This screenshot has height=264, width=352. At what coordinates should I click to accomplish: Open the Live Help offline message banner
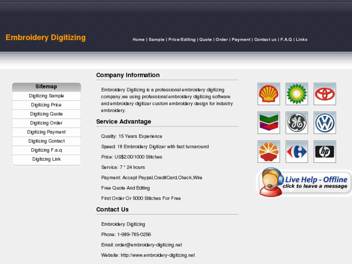click(304, 183)
